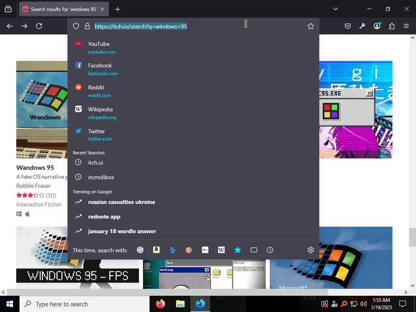
Task: Click the scroll right arrow of horizontal scrollbar
Action: pos(406,292)
